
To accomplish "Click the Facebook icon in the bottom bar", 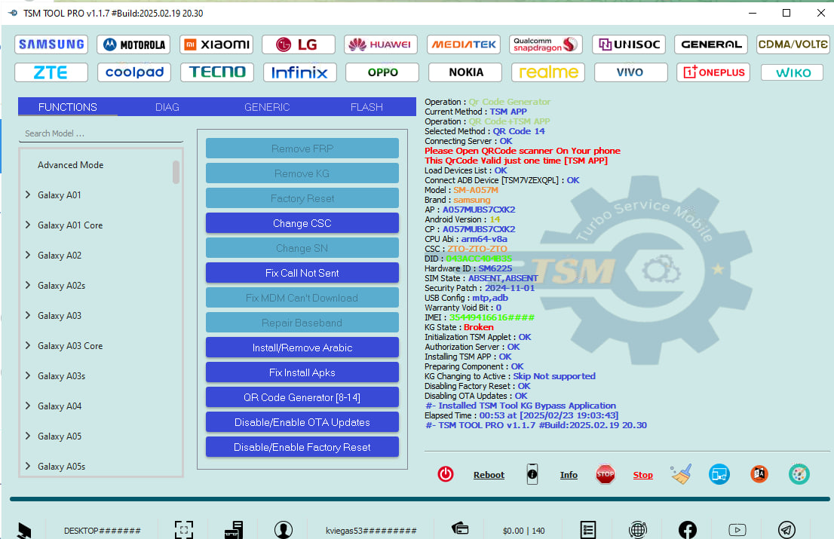I will (x=687, y=529).
